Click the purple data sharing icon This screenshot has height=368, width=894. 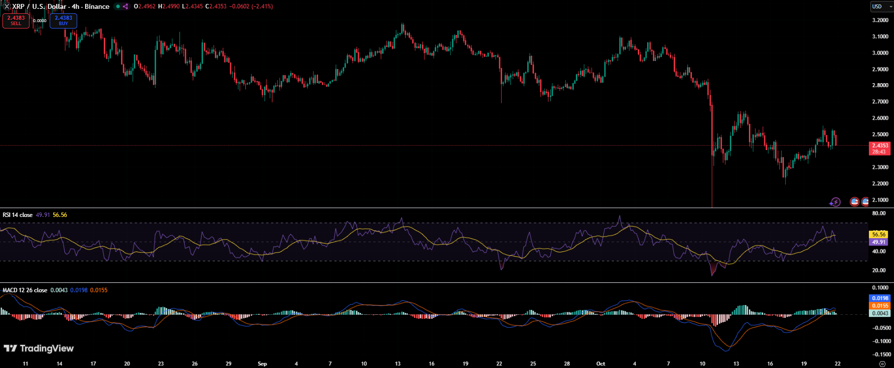(x=125, y=6)
